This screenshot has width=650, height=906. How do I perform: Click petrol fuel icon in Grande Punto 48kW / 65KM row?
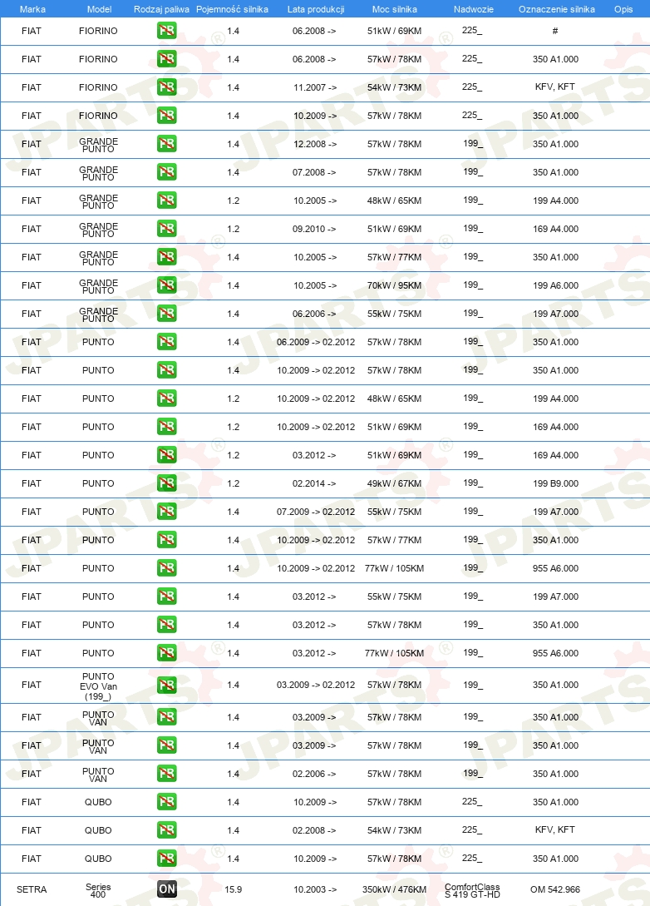167,201
